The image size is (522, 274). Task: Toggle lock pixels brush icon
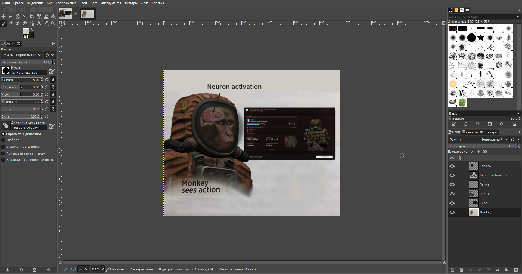tap(472, 152)
